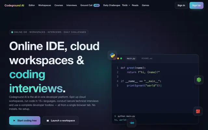Click the 'Online IDE, cloud' headline line
Image resolution: width=208 pixels, height=130 pixels.
point(54,46)
